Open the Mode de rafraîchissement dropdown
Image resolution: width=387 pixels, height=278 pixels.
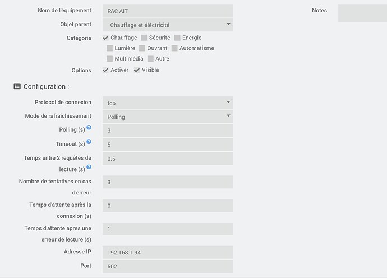coord(168,117)
